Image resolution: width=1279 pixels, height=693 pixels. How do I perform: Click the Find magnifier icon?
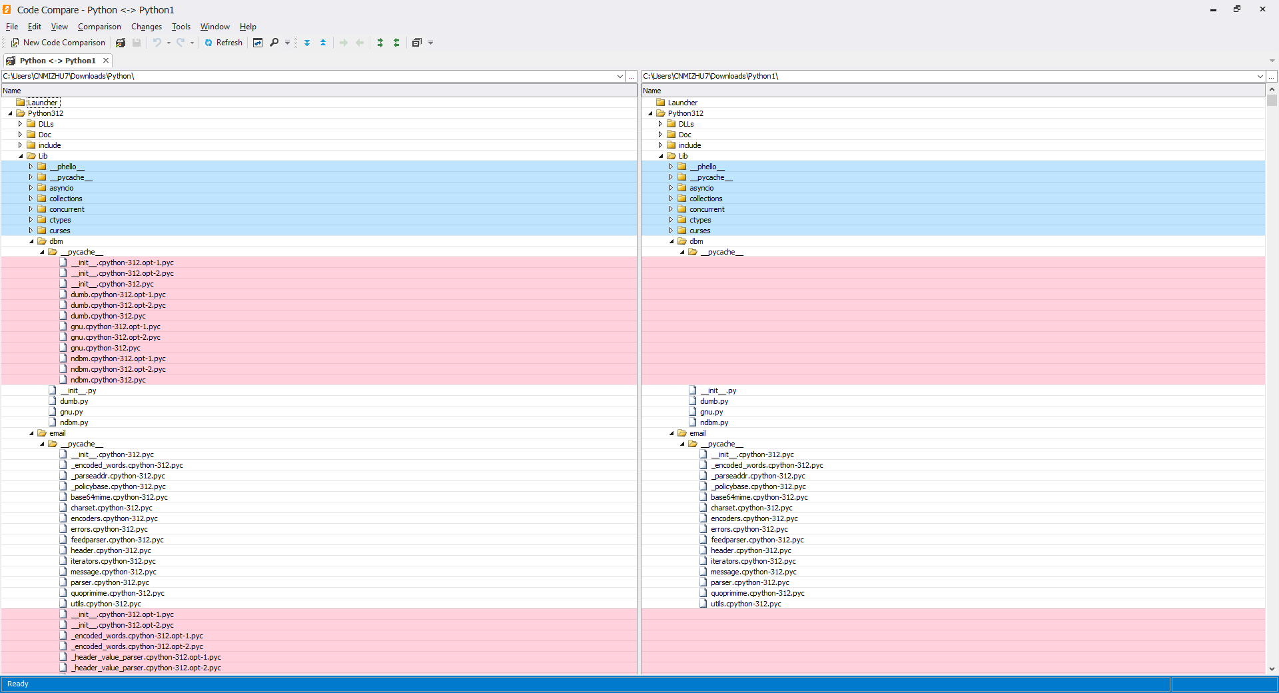pyautogui.click(x=274, y=43)
